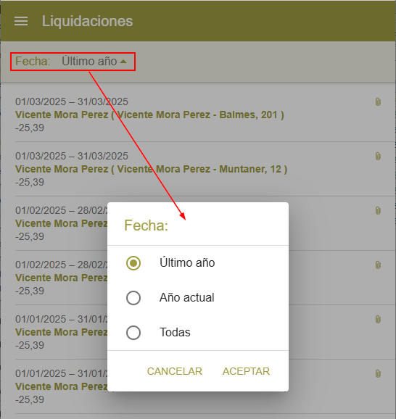Viewport: 396px width, 419px height.
Task: Select the Año actual radio option
Action: click(133, 298)
